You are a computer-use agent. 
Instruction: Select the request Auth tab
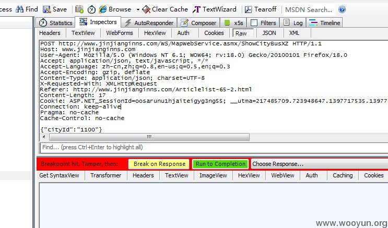pyautogui.click(x=183, y=33)
